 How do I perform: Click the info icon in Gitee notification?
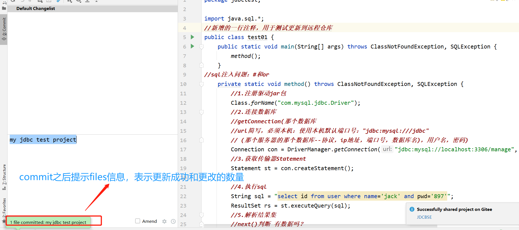tap(412, 209)
